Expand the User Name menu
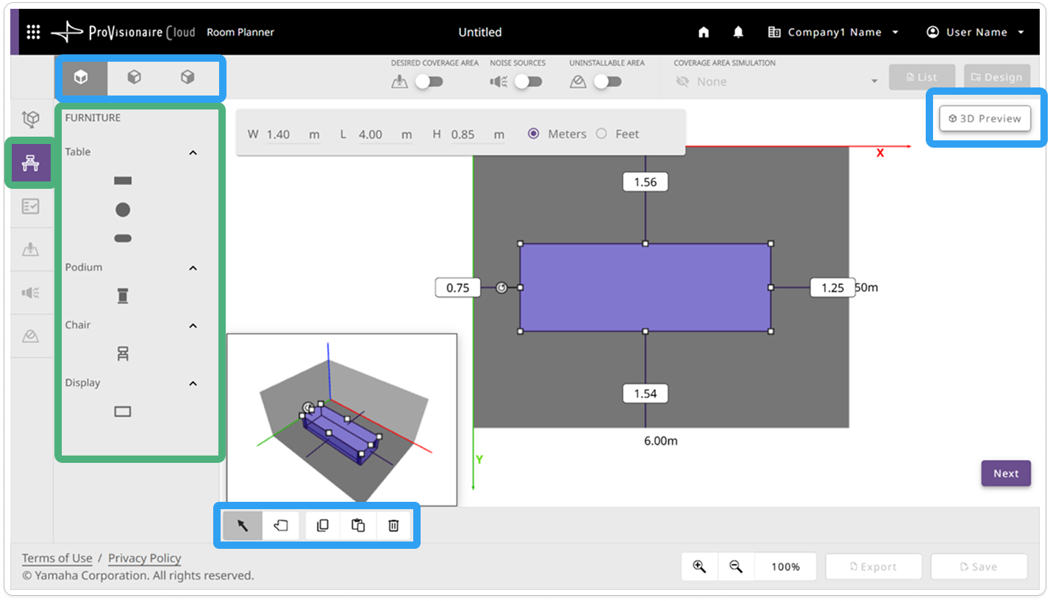The image size is (1050, 601). point(976,32)
